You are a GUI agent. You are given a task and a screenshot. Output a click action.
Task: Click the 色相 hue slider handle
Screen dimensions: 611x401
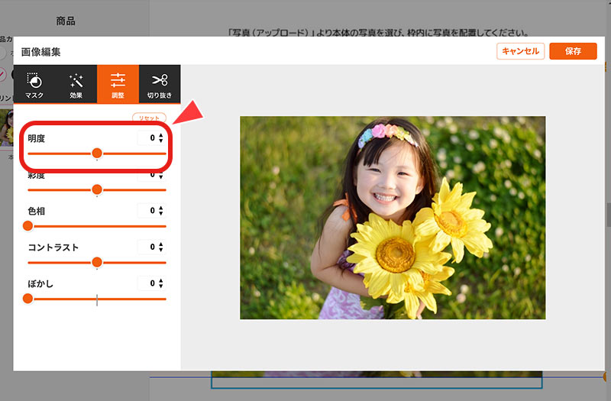click(x=28, y=226)
